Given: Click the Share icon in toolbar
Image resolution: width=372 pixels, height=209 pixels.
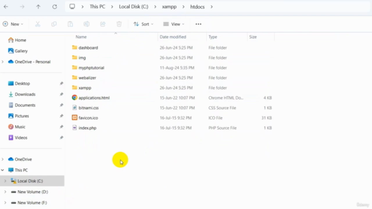Looking at the screenshot, I should 103,24.
